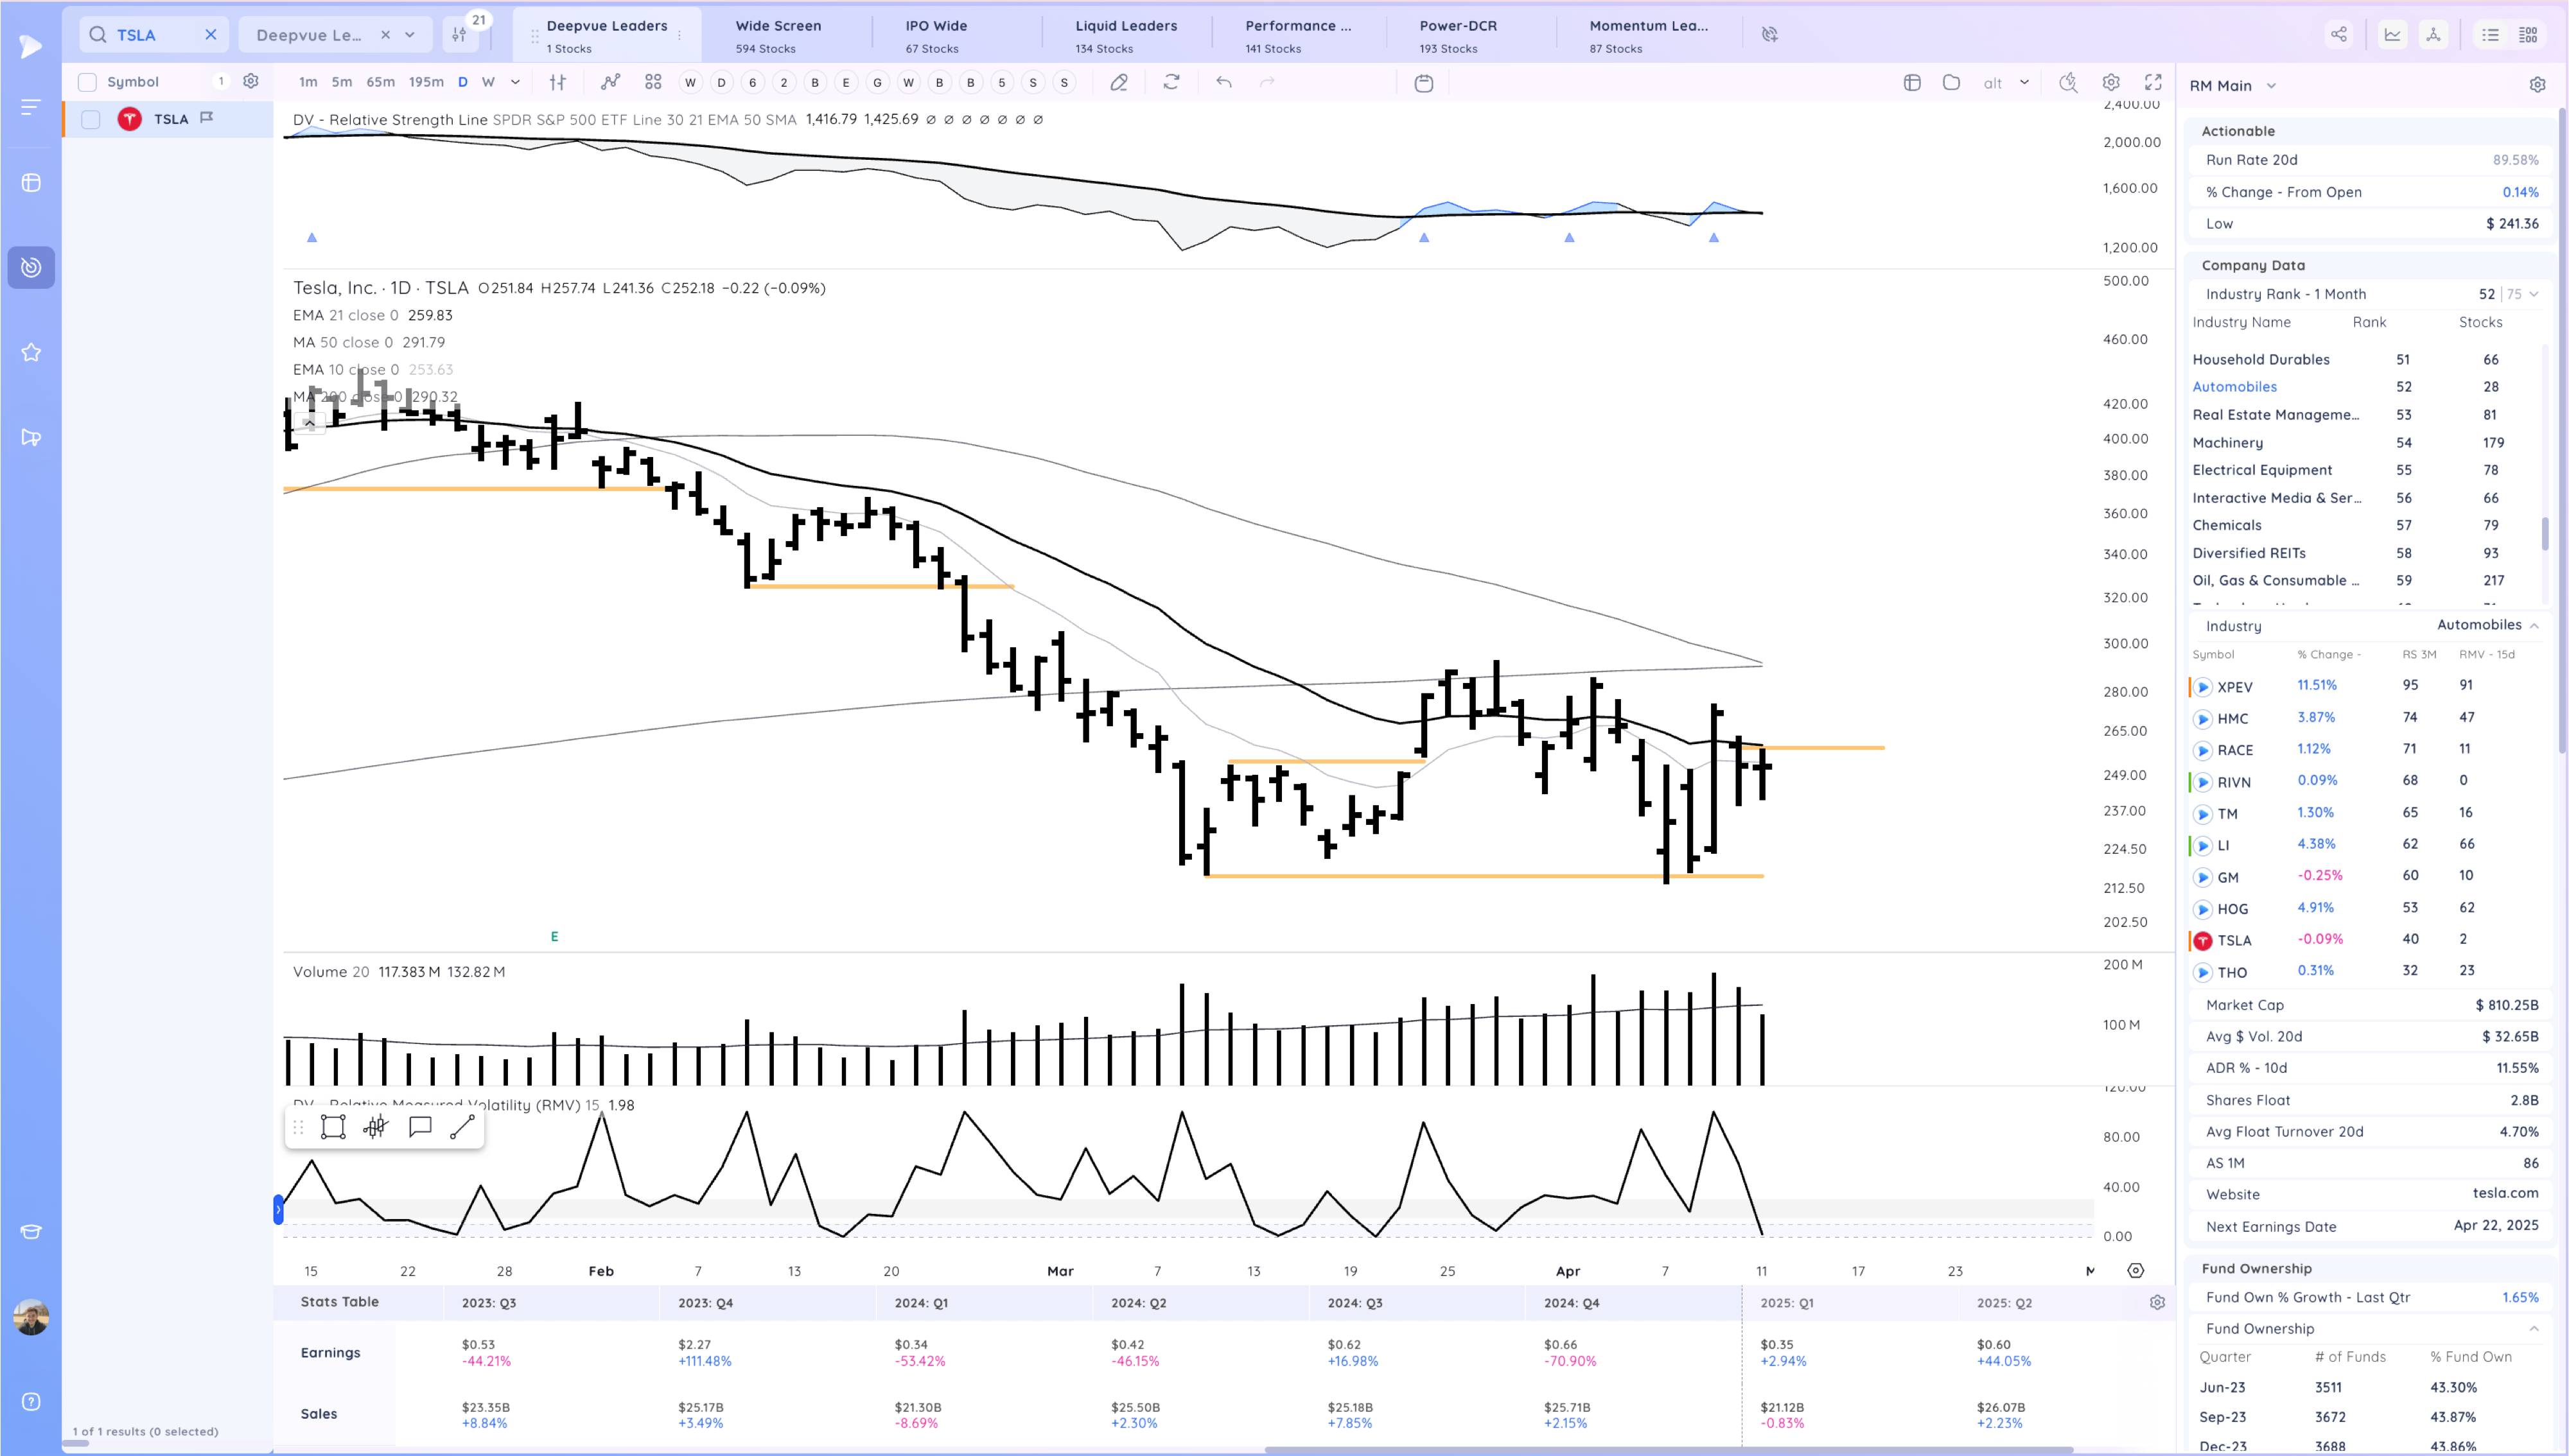Screen dimensions: 2569x1456
Task: Check the TSLA row checkbox
Action: (91, 119)
